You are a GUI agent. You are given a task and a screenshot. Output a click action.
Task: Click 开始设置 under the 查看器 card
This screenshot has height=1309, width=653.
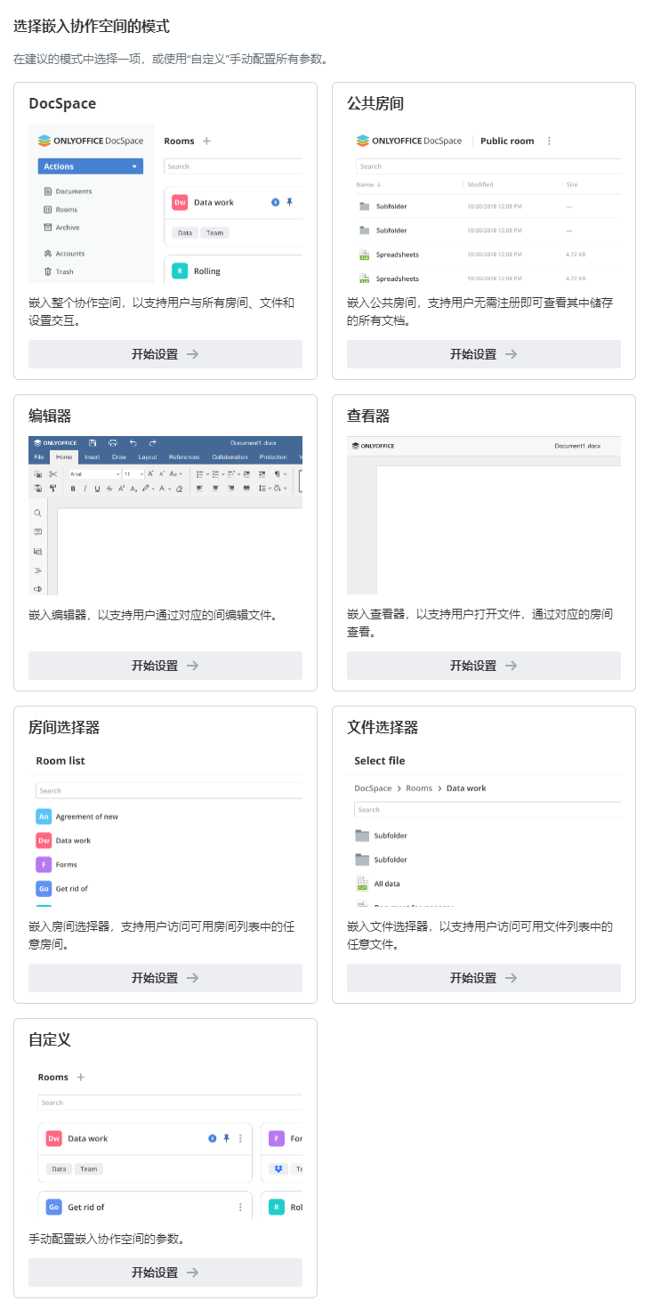pos(484,666)
